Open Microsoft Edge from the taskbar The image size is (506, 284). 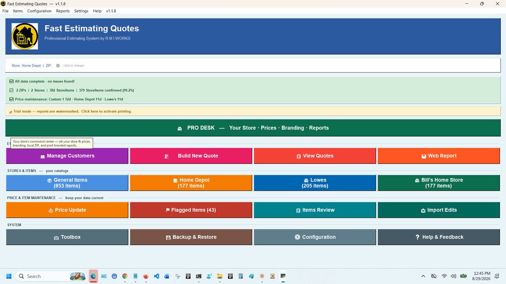93,276
